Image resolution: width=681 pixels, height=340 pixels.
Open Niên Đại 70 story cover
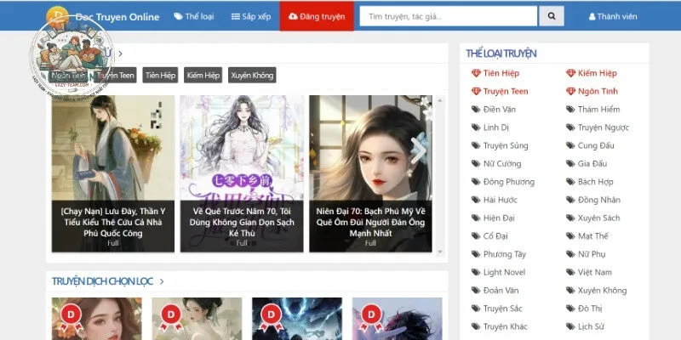370,173
